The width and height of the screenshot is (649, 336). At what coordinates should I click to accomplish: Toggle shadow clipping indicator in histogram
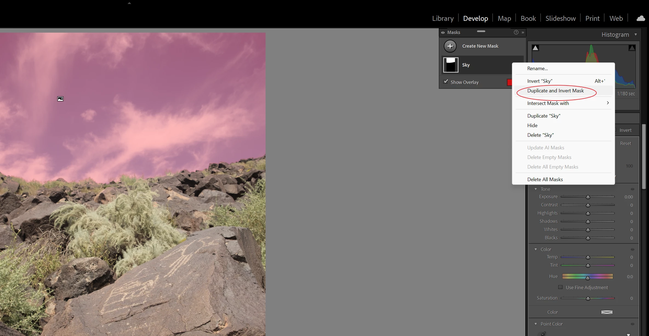point(535,48)
